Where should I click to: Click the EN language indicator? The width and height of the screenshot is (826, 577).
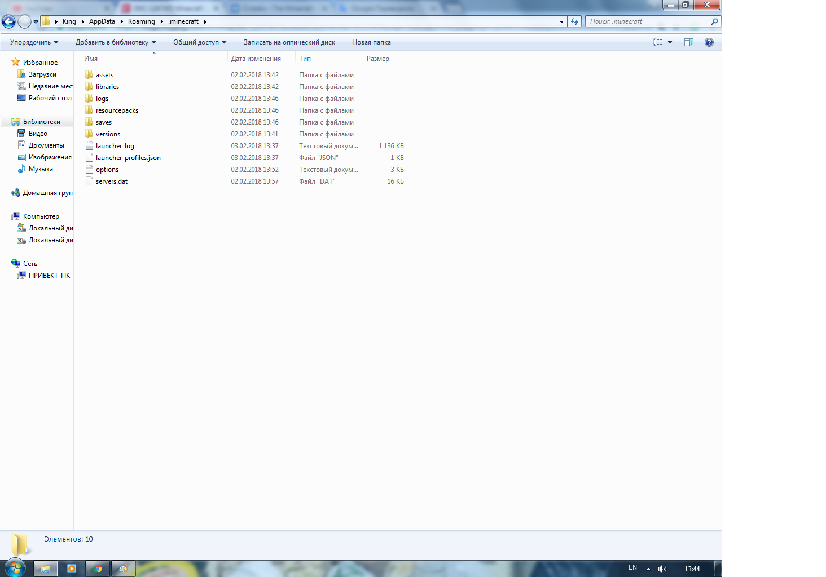633,567
